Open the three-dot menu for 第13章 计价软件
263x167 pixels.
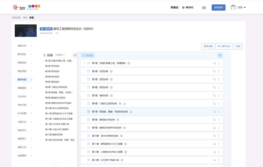click(x=219, y=160)
